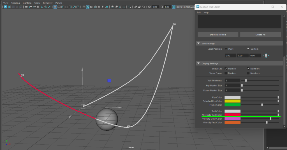The height and width of the screenshot is (150, 287).
Task: Click the Alternate Trail Color red swatch
Action: tap(233, 115)
